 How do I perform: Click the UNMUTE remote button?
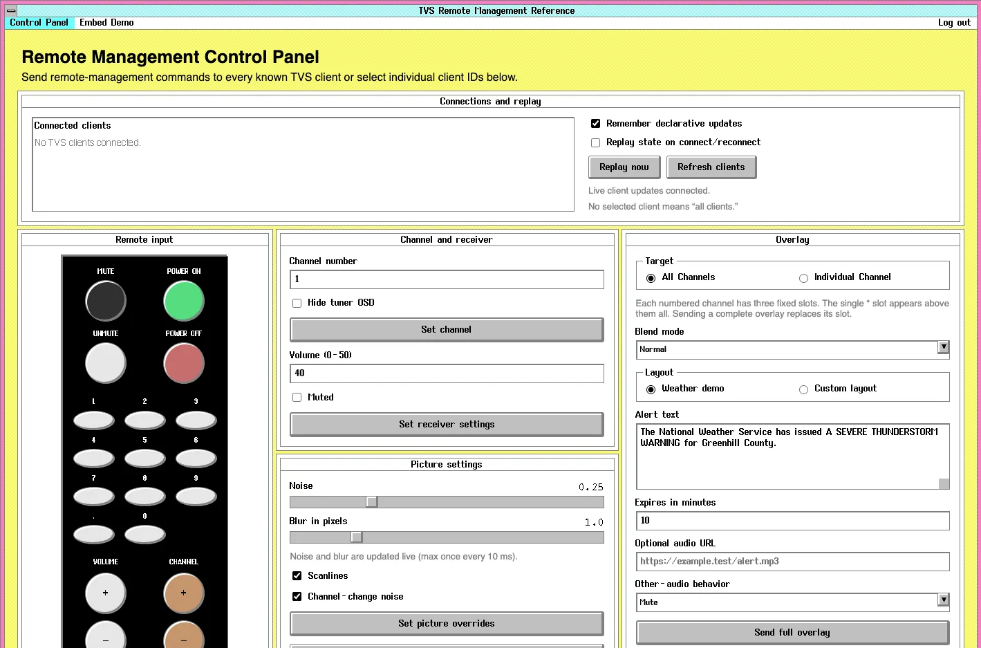(106, 363)
